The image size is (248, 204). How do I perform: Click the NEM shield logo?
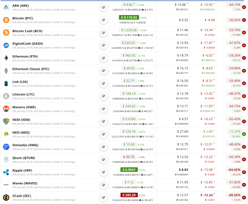pos(6,121)
